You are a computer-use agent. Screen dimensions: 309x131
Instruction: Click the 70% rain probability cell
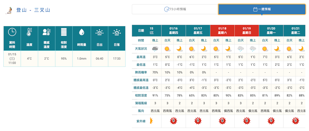(x=155, y=72)
